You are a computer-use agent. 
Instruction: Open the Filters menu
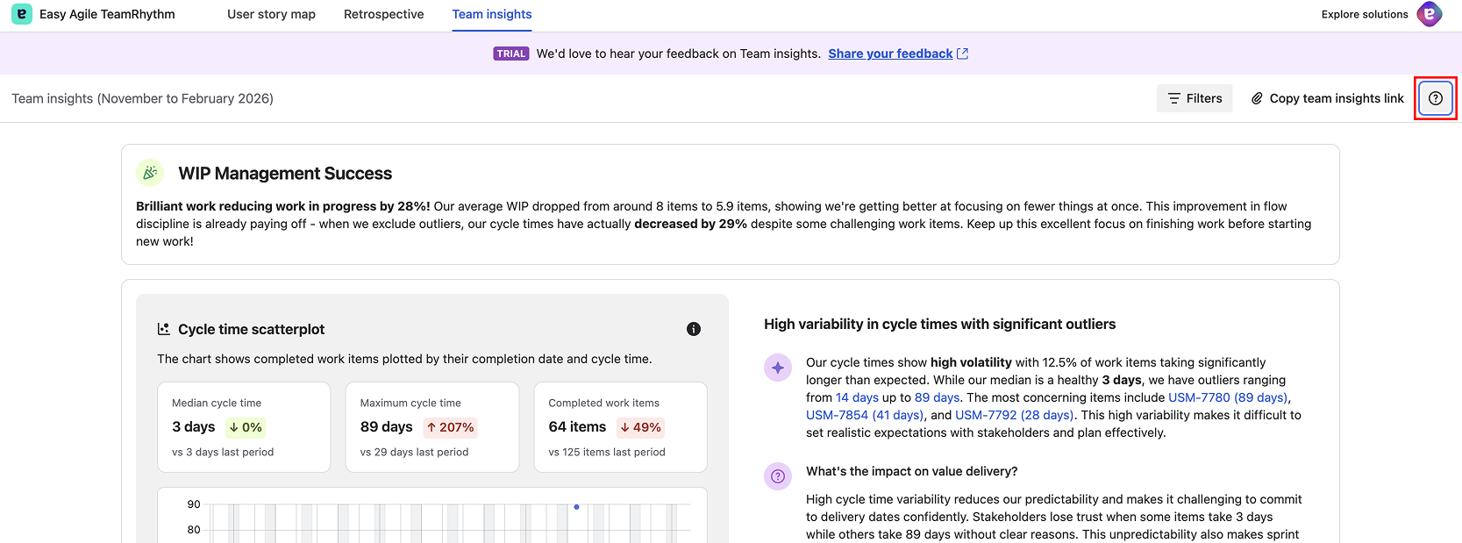(x=1195, y=98)
